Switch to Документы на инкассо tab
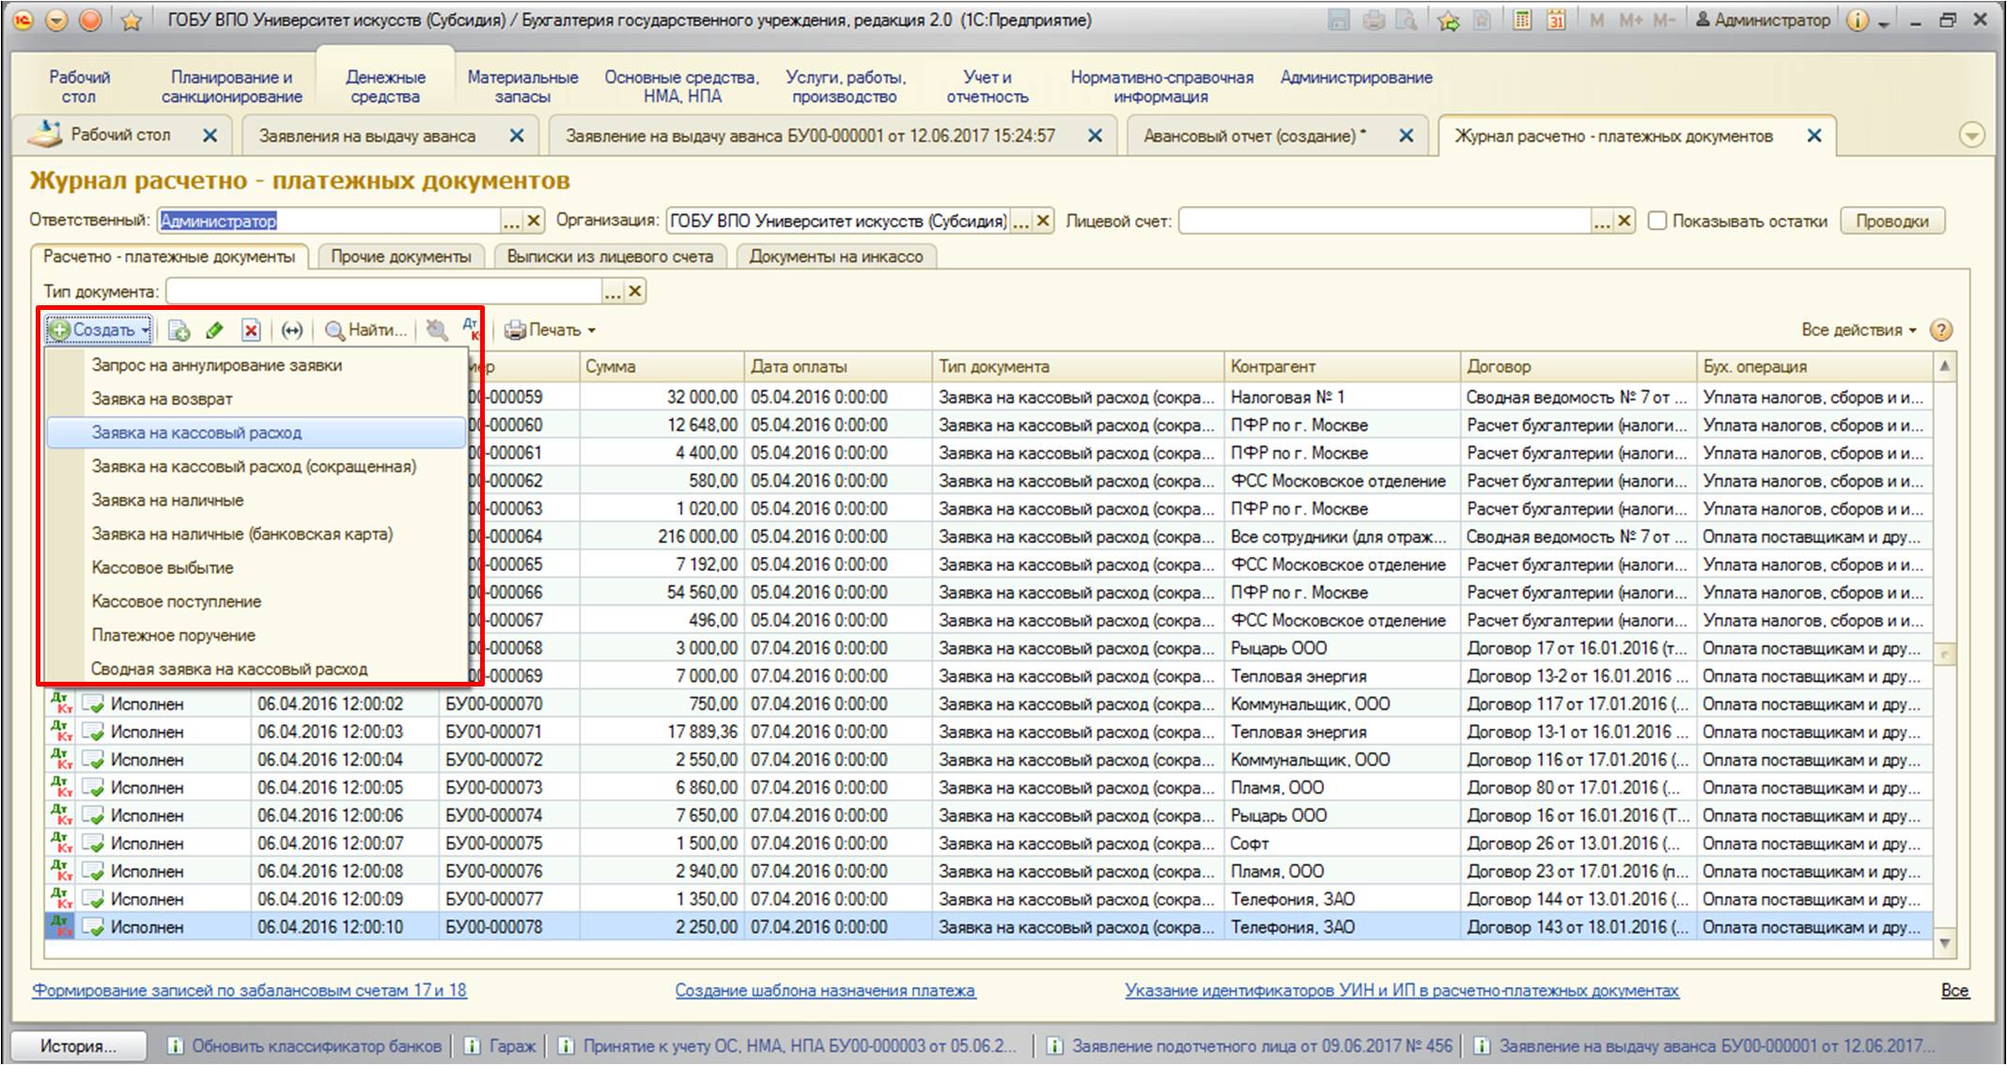The height and width of the screenshot is (1065, 2007). (836, 256)
